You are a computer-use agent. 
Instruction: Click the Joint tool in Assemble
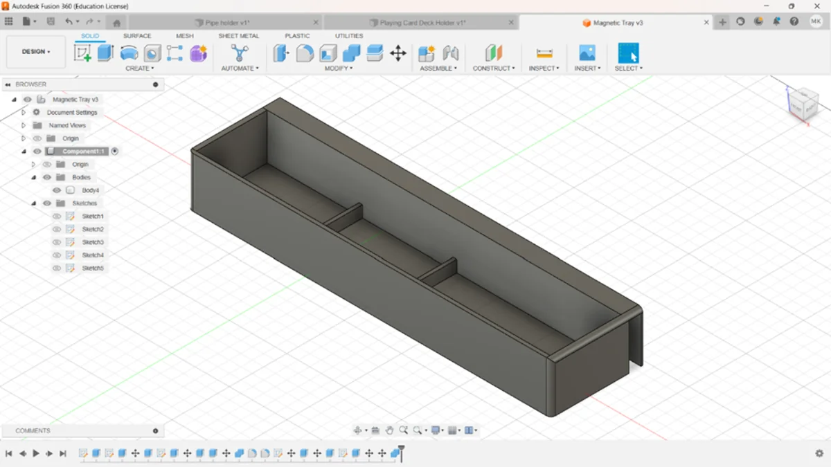pos(451,53)
